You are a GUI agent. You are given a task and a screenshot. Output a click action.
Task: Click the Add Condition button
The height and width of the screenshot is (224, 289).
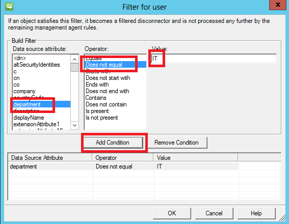(113, 143)
